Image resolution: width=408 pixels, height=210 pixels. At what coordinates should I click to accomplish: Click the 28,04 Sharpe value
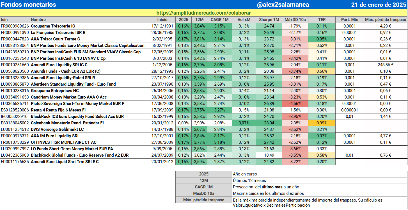coord(269,123)
